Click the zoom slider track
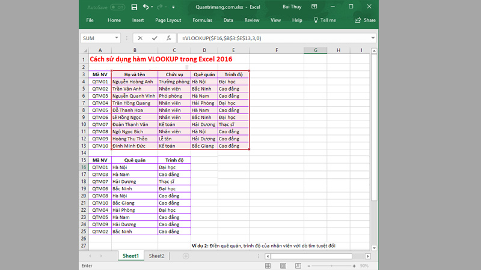 coord(331,266)
